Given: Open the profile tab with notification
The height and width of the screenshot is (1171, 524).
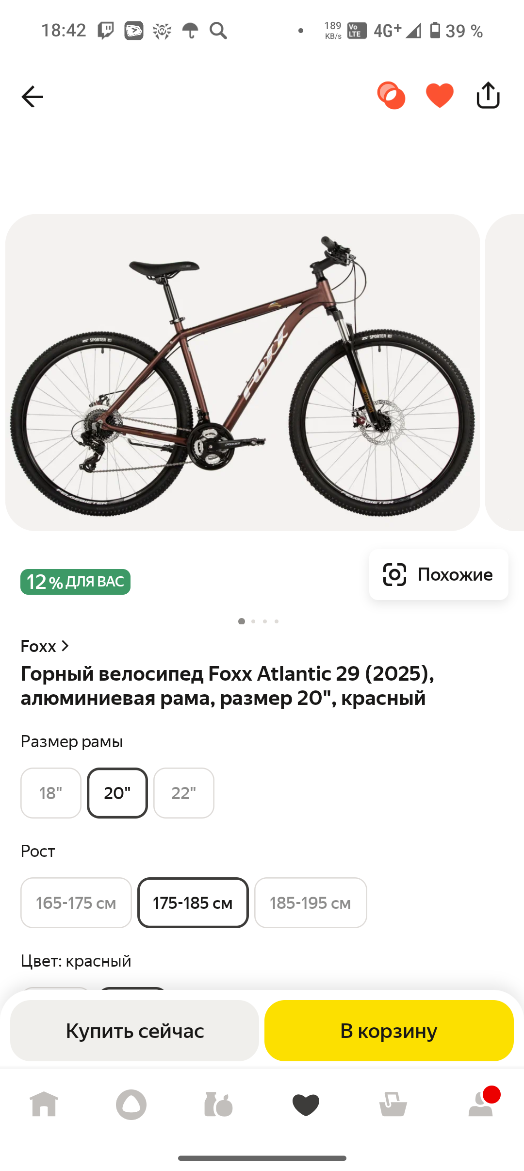Looking at the screenshot, I should click(481, 1104).
